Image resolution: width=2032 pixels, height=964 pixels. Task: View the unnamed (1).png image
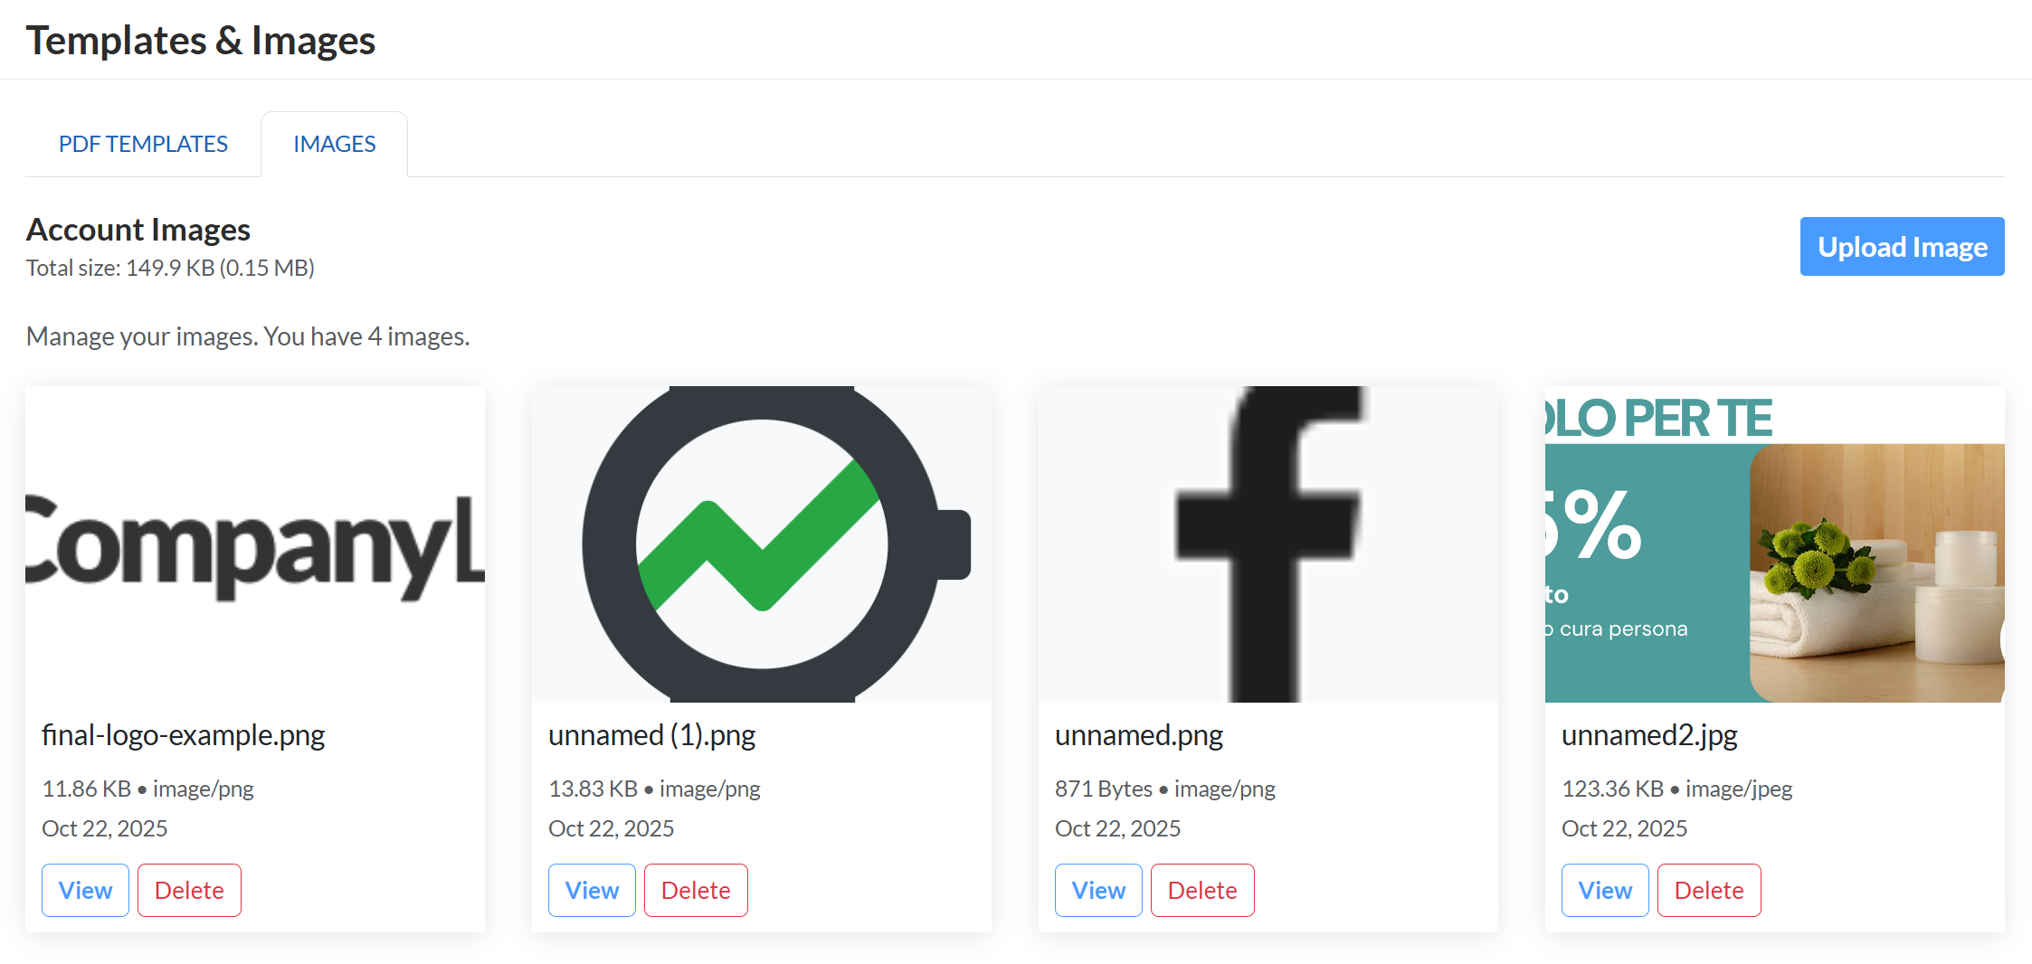(591, 890)
